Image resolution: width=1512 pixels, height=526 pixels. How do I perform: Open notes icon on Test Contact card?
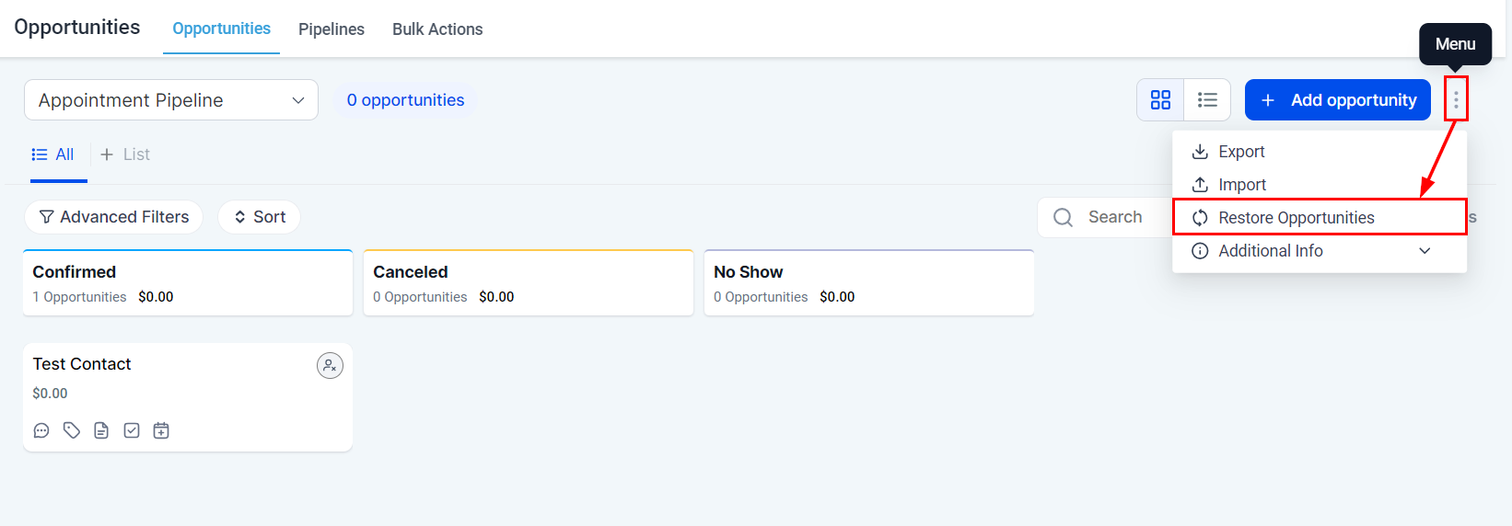(101, 430)
